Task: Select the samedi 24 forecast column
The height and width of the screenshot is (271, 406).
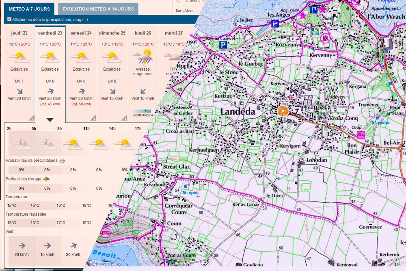Action: (x=81, y=73)
